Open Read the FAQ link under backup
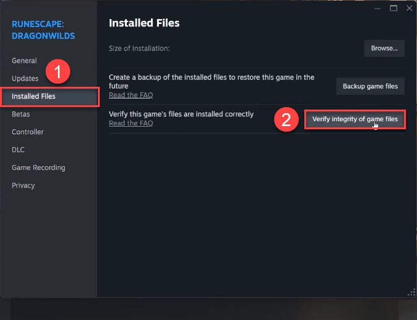This screenshot has width=417, height=320. click(x=131, y=95)
